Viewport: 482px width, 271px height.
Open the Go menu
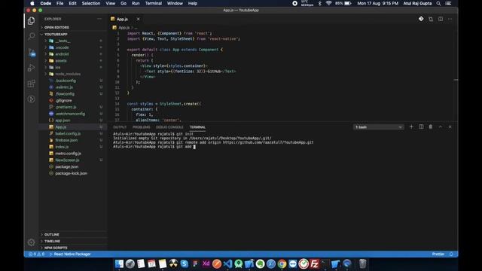[124, 3]
